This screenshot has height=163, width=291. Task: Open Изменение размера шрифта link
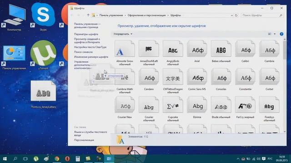pos(91,57)
